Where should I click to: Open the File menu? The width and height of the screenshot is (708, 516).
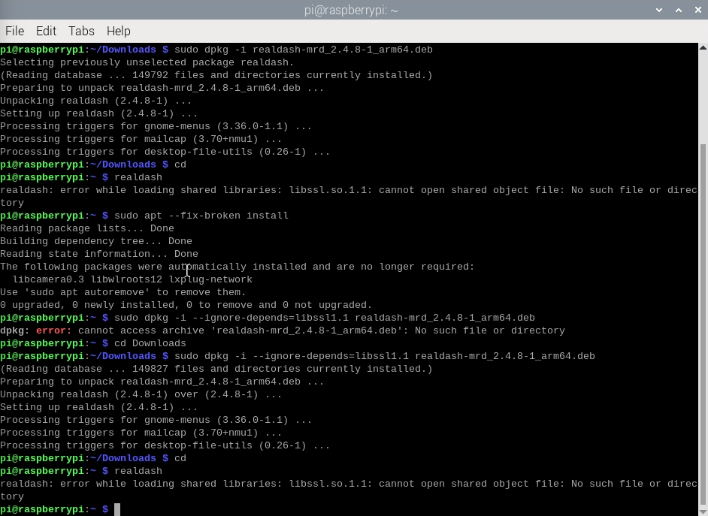(x=14, y=31)
